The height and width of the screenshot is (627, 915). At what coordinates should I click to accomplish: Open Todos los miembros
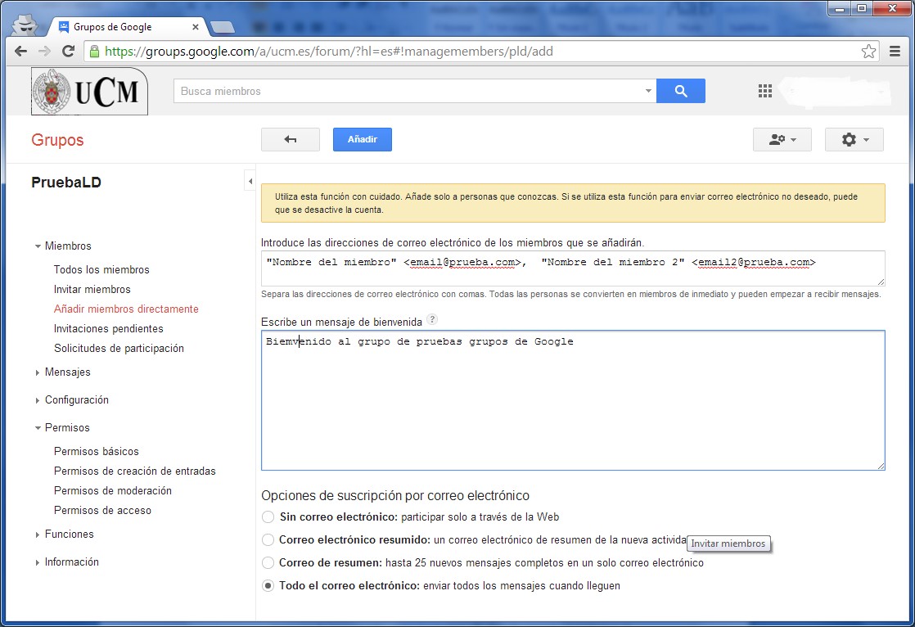(101, 270)
